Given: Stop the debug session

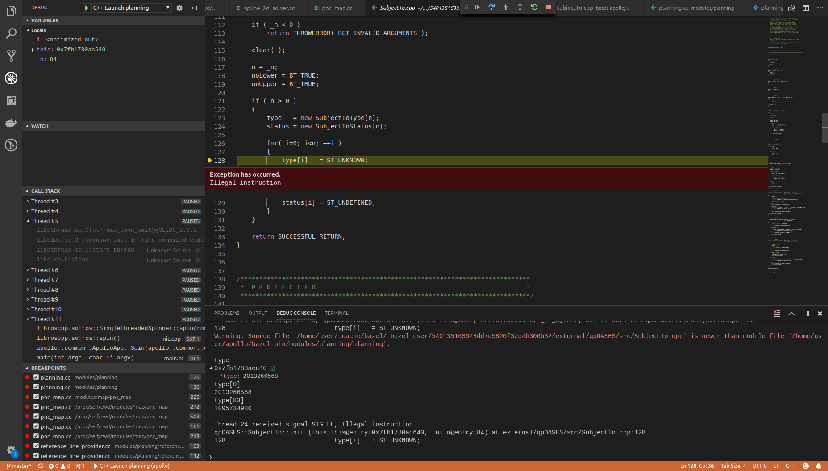Looking at the screenshot, I should [549, 7].
